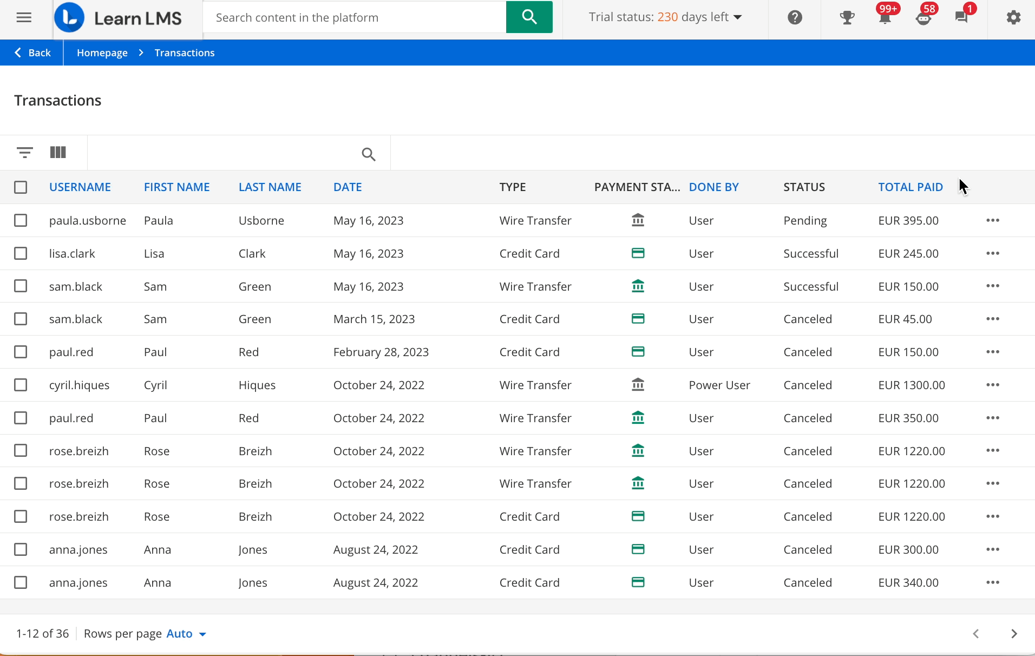Select the lisa.clark row checkbox
The width and height of the screenshot is (1035, 656).
[x=21, y=253]
